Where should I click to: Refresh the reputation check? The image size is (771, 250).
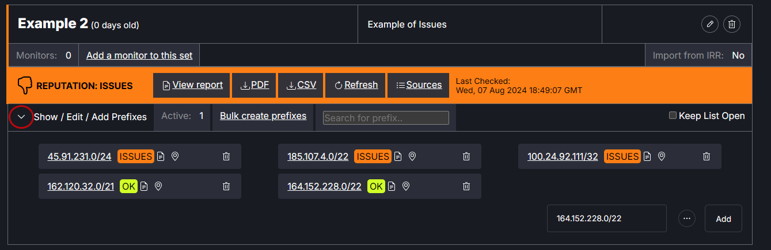click(x=355, y=85)
